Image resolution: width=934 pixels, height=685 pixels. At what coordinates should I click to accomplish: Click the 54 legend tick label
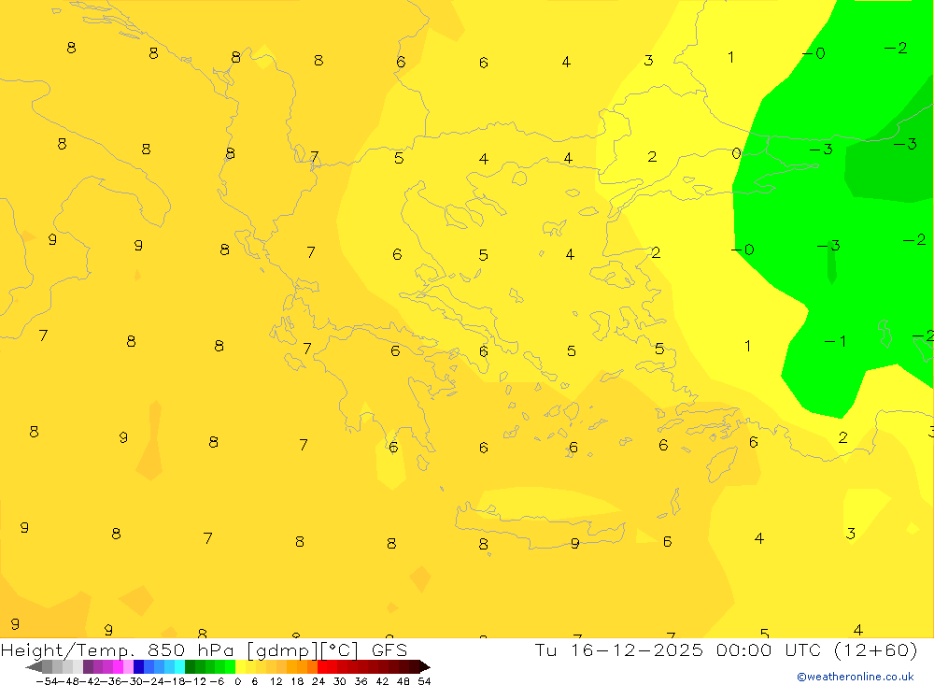click(x=424, y=681)
